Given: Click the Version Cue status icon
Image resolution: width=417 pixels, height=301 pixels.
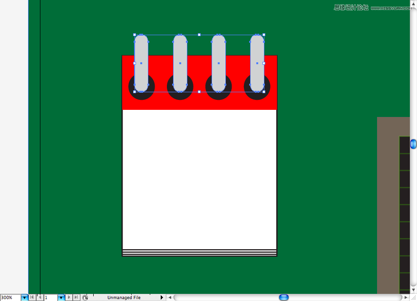Looking at the screenshot, I should click(x=85, y=298).
